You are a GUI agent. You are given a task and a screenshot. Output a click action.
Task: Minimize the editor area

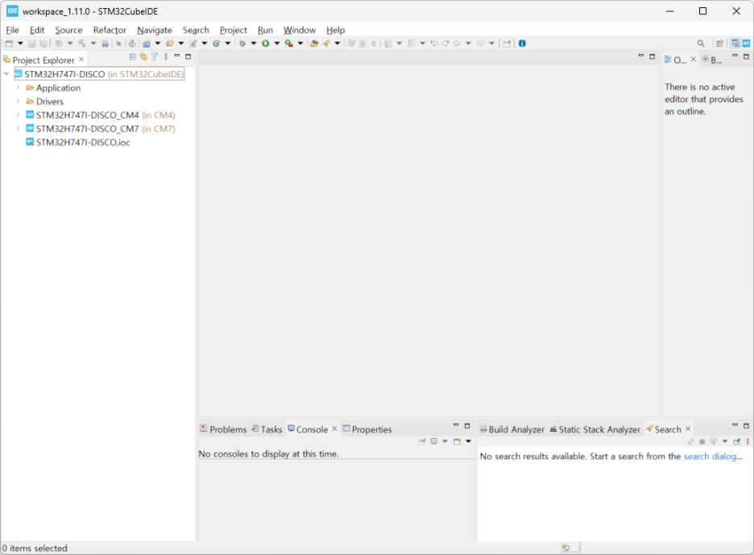(641, 56)
